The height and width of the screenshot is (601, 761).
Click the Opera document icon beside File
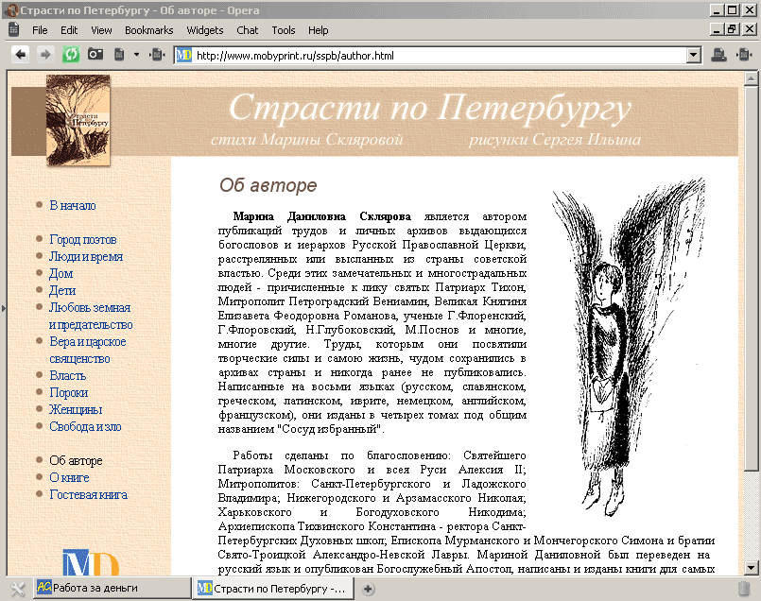pos(14,29)
